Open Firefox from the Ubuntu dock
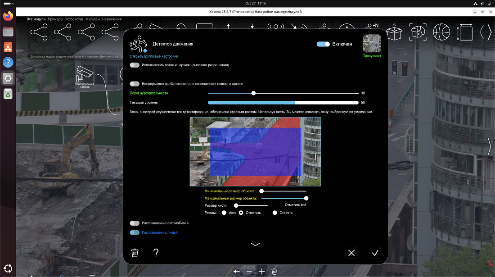Screen dimensions: 495x277 (8, 17)
